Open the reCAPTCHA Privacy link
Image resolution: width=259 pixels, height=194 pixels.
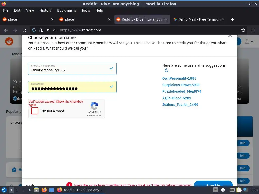(x=90, y=116)
